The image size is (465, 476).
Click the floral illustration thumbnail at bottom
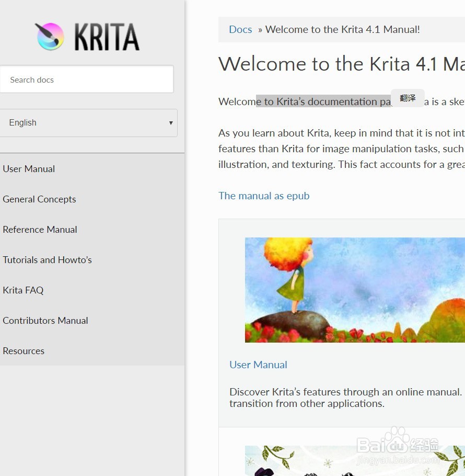pos(355,460)
